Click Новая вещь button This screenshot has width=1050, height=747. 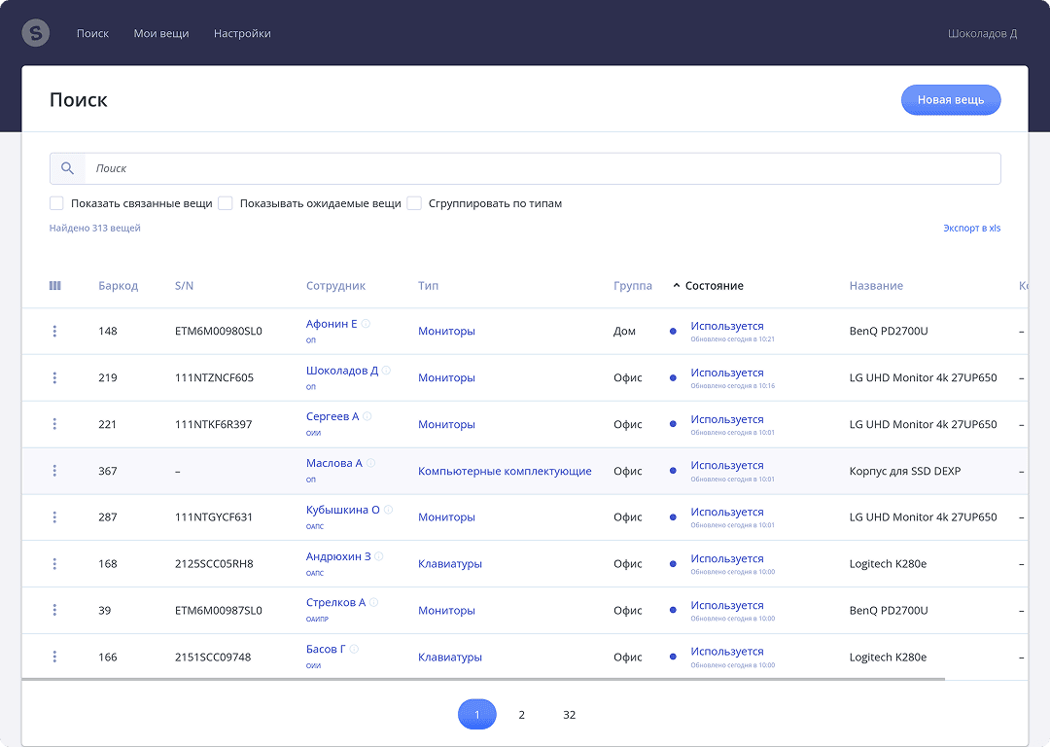point(951,100)
